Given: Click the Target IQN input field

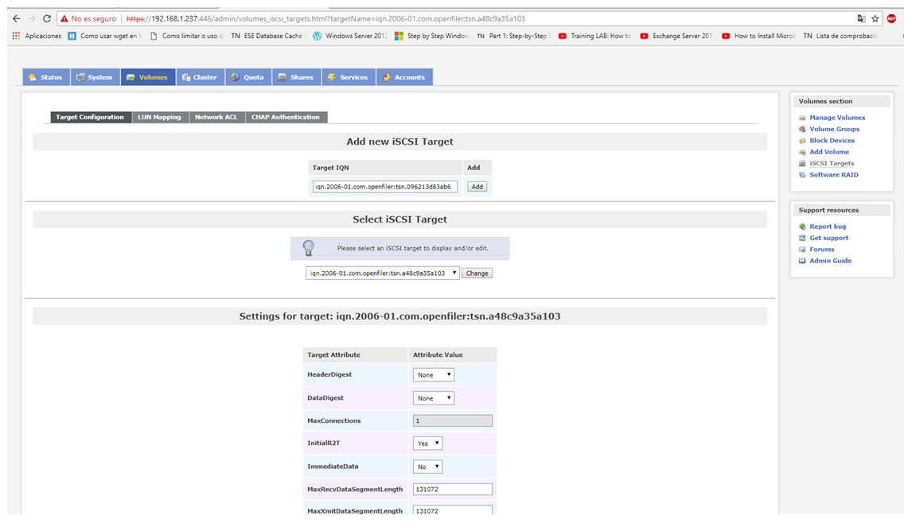Looking at the screenshot, I should point(385,187).
